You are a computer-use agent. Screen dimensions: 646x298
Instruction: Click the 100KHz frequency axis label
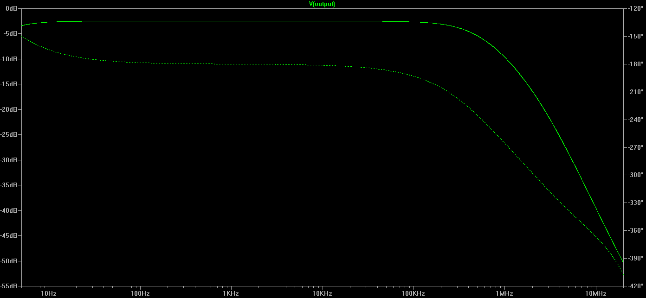(x=413, y=294)
